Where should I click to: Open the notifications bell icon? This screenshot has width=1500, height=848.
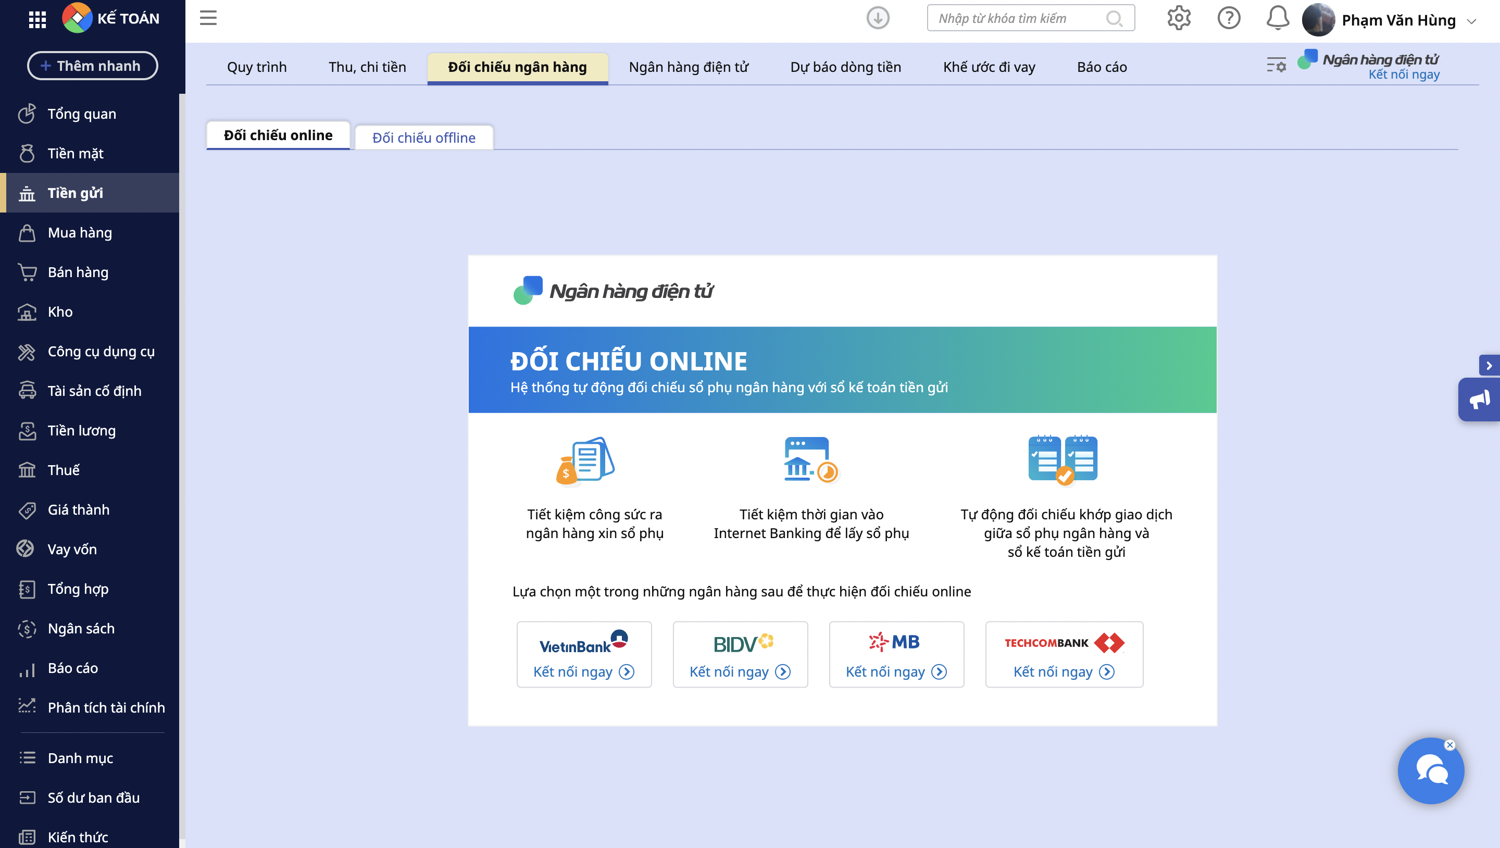click(x=1278, y=18)
